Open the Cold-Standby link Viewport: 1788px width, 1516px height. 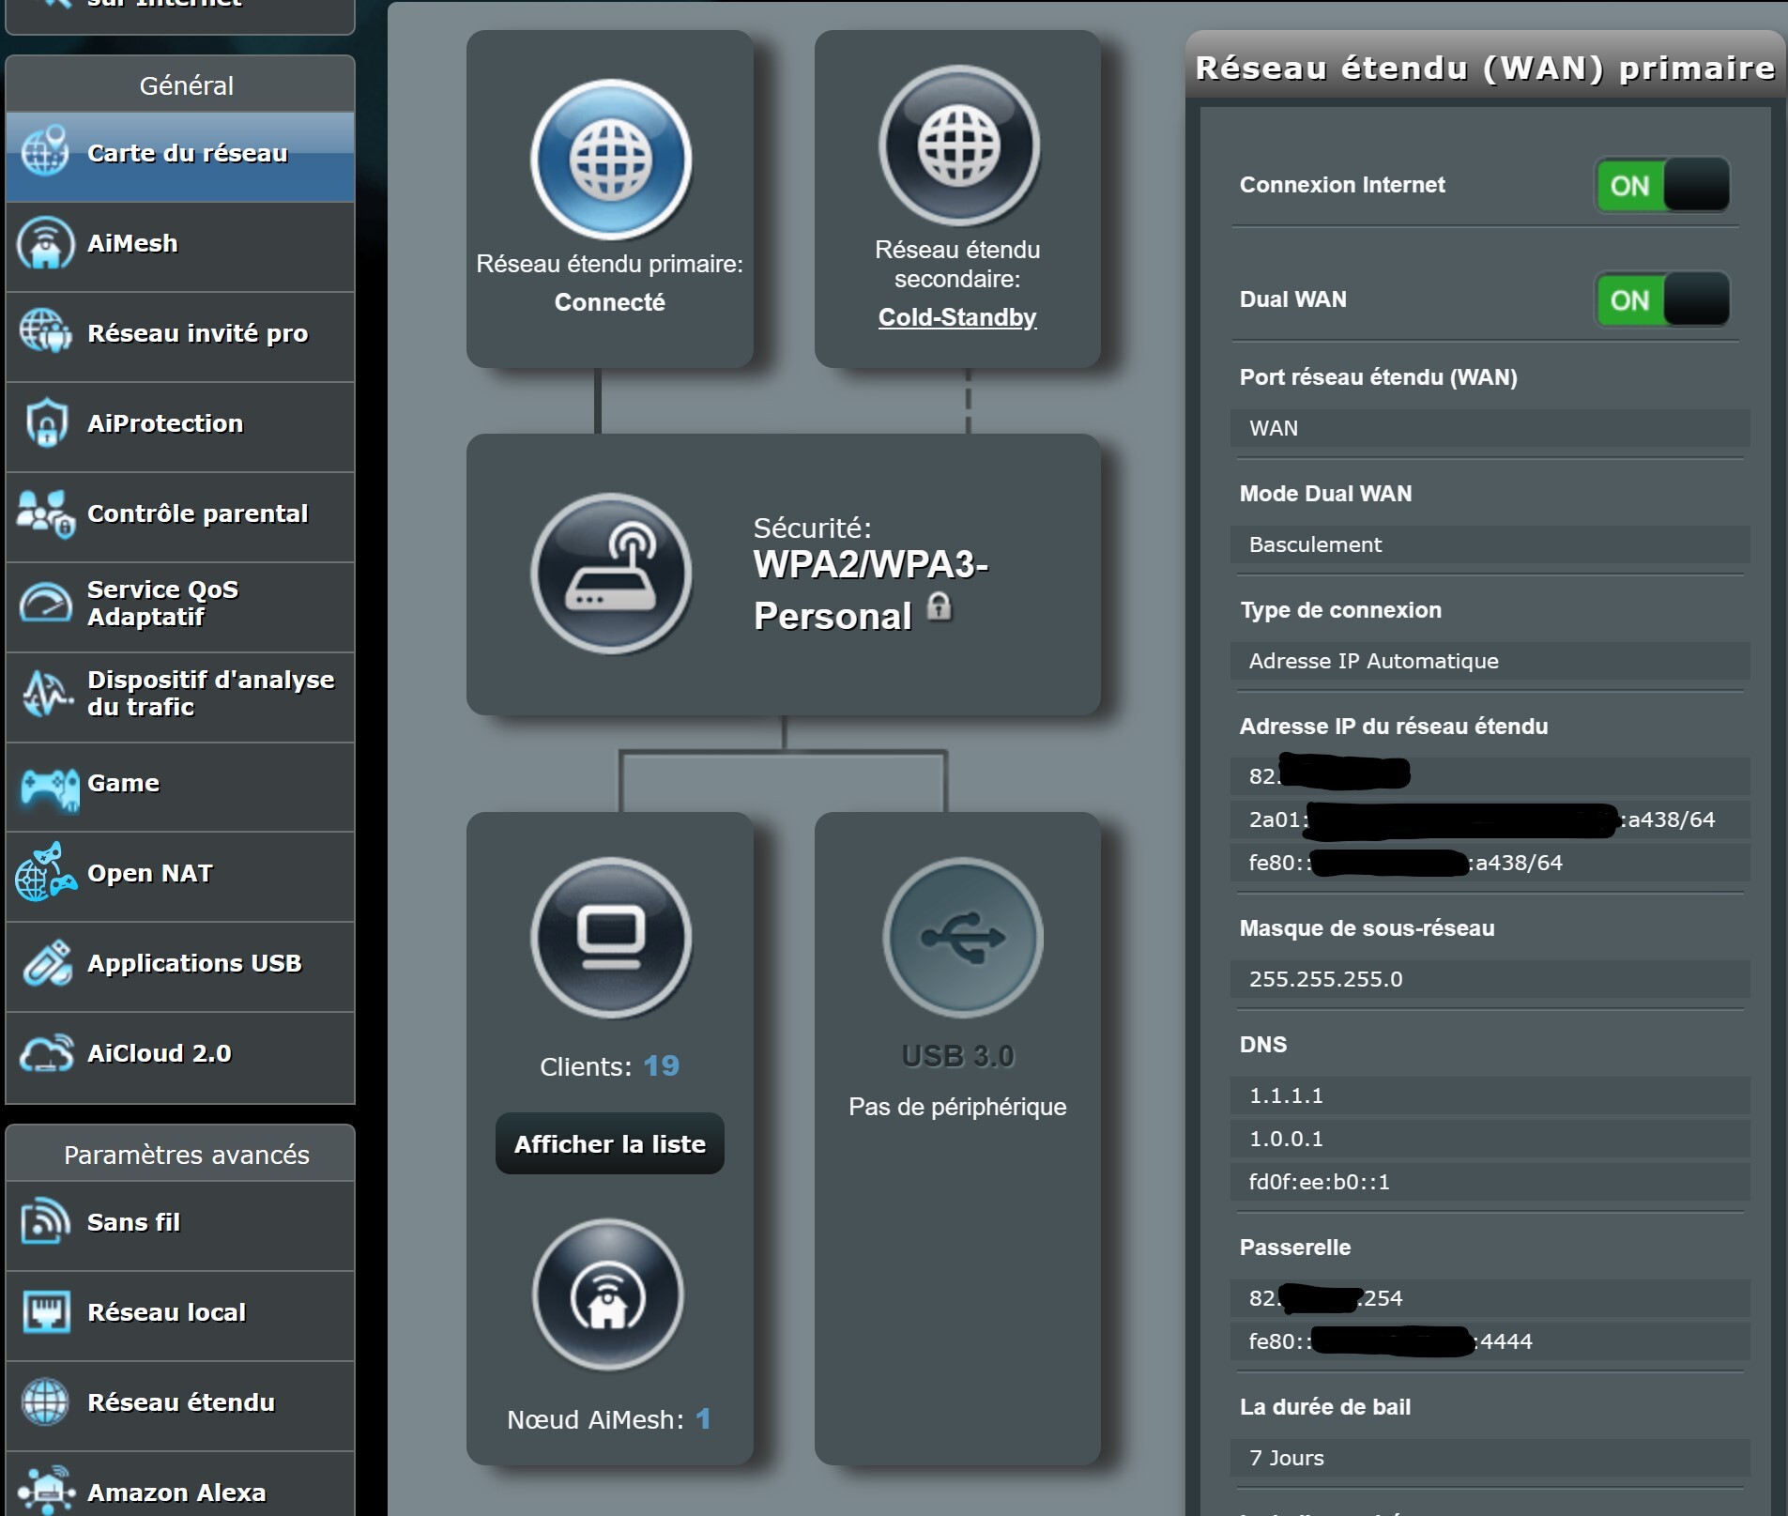click(957, 317)
